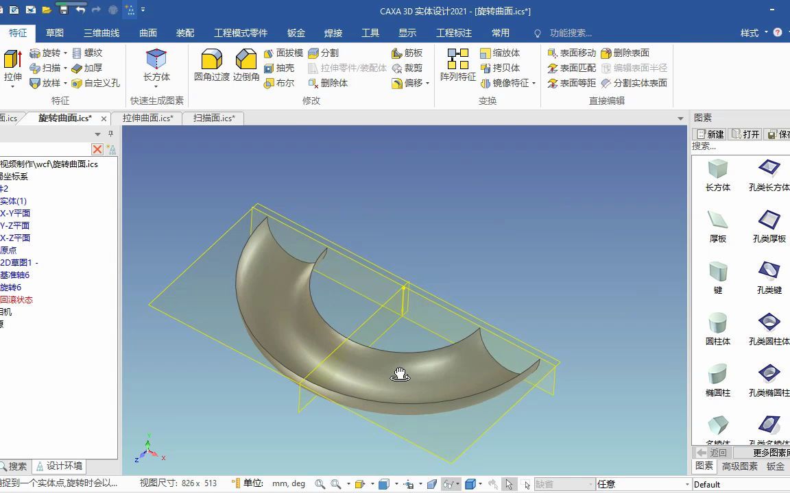Clear the design tree filter (red X)
The image size is (790, 493).
point(97,149)
